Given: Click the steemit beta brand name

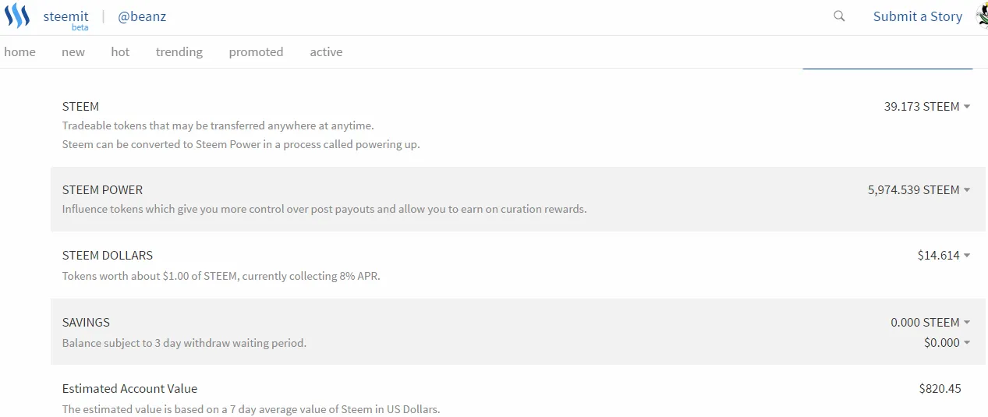Looking at the screenshot, I should click(x=66, y=19).
